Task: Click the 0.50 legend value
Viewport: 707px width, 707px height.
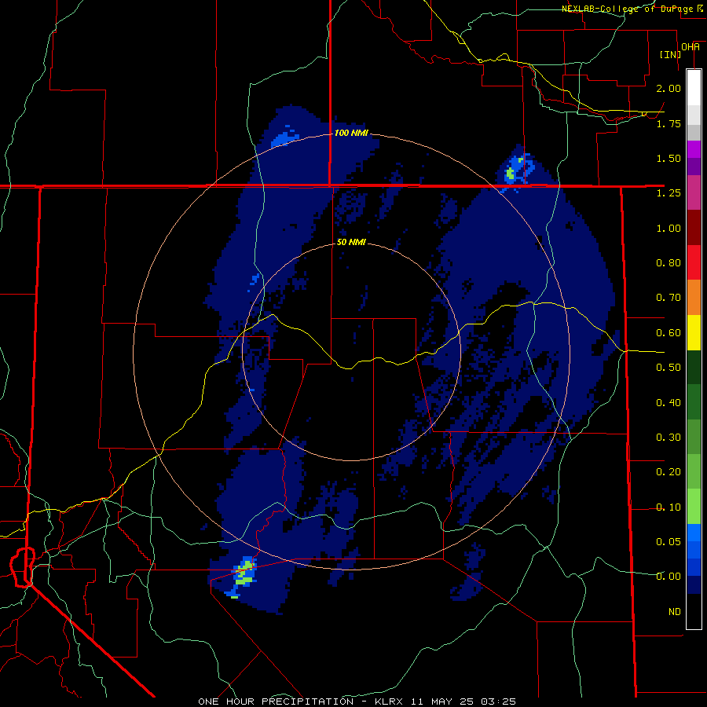Action: tap(669, 368)
